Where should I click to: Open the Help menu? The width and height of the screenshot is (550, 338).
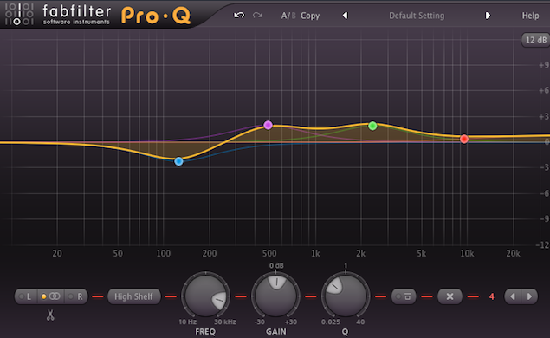tap(530, 16)
